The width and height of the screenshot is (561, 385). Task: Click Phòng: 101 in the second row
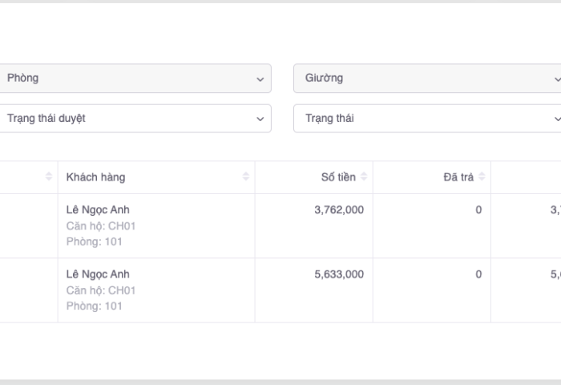tap(94, 306)
